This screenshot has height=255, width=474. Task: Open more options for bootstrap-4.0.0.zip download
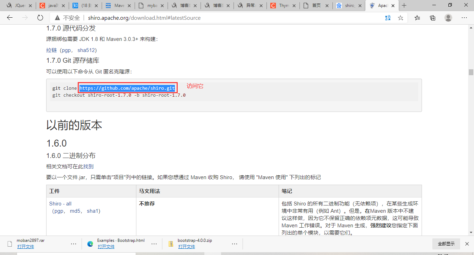235,244
